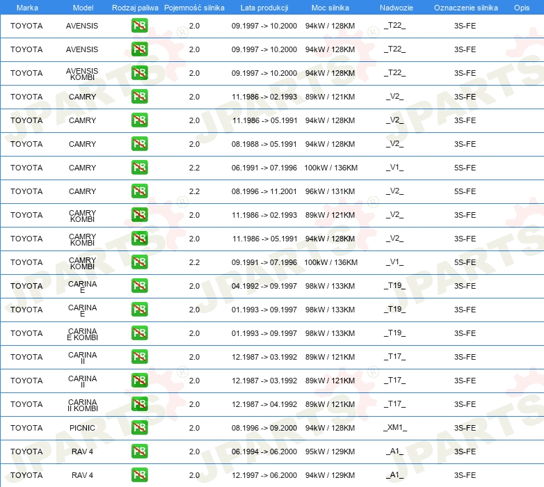544x487 pixels.
Task: Select the CARINA II KOMBI model cell
Action: (x=82, y=405)
